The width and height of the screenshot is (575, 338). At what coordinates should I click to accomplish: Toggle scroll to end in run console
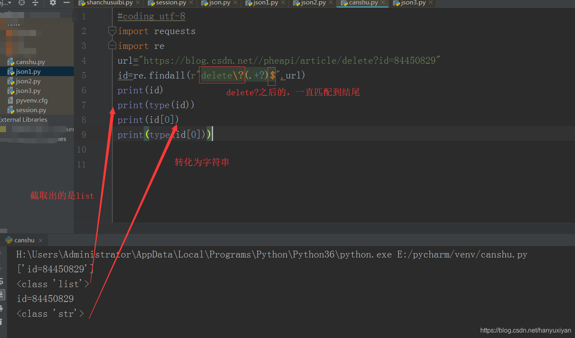click(2, 295)
